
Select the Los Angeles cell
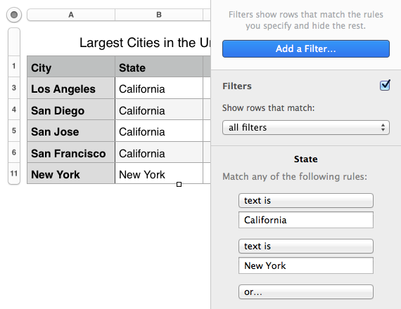(x=71, y=88)
